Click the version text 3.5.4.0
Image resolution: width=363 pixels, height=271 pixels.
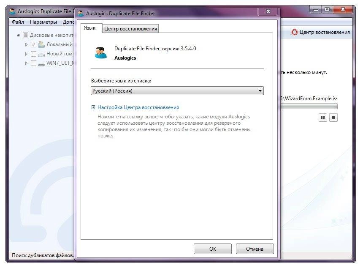[188, 49]
